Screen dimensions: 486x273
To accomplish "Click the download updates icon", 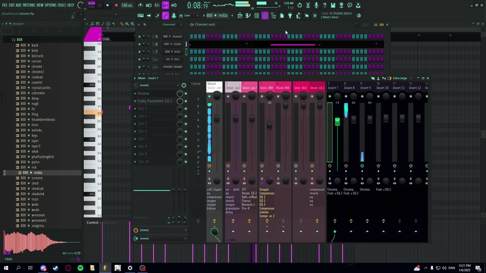I will pos(358,5).
